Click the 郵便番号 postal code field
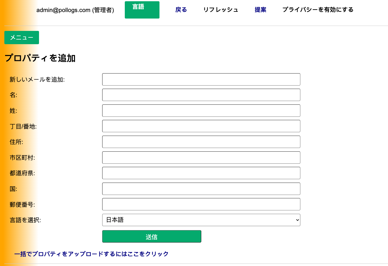Screen dimensions: 388x266 [201, 204]
